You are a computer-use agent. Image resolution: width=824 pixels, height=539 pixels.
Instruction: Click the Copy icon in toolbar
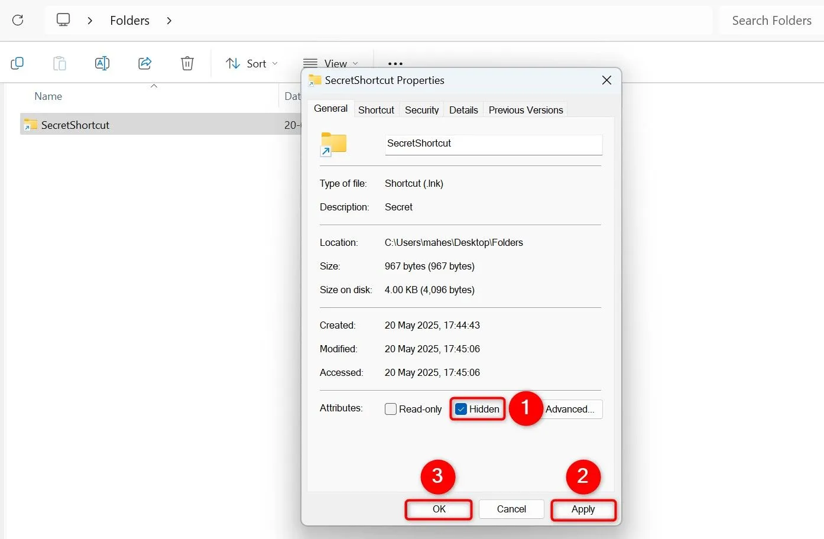tap(17, 63)
